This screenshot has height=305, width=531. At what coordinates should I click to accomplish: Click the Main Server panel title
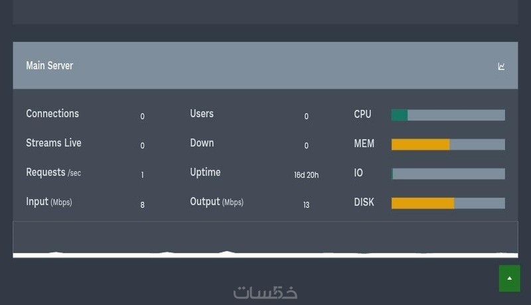pyautogui.click(x=50, y=66)
